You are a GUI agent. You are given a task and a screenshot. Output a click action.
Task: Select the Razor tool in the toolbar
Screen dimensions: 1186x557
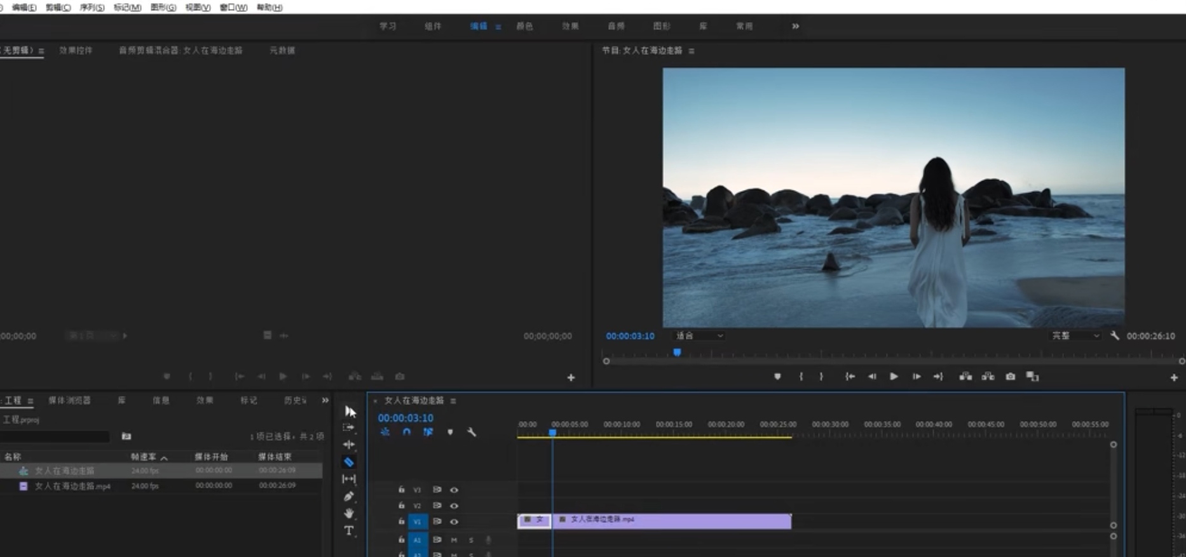click(349, 462)
